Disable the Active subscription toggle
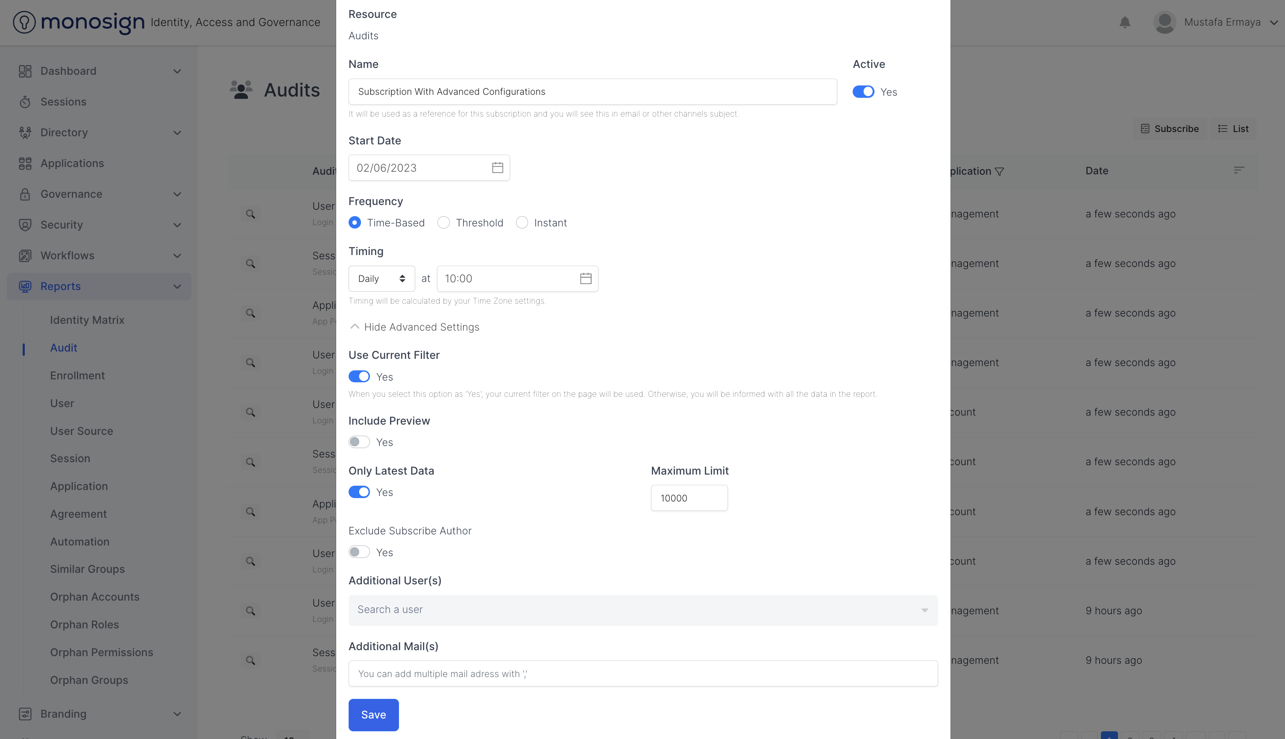Screen dimensions: 1285x739 (x=863, y=92)
